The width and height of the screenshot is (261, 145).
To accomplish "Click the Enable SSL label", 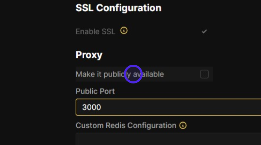I will click(x=95, y=31).
